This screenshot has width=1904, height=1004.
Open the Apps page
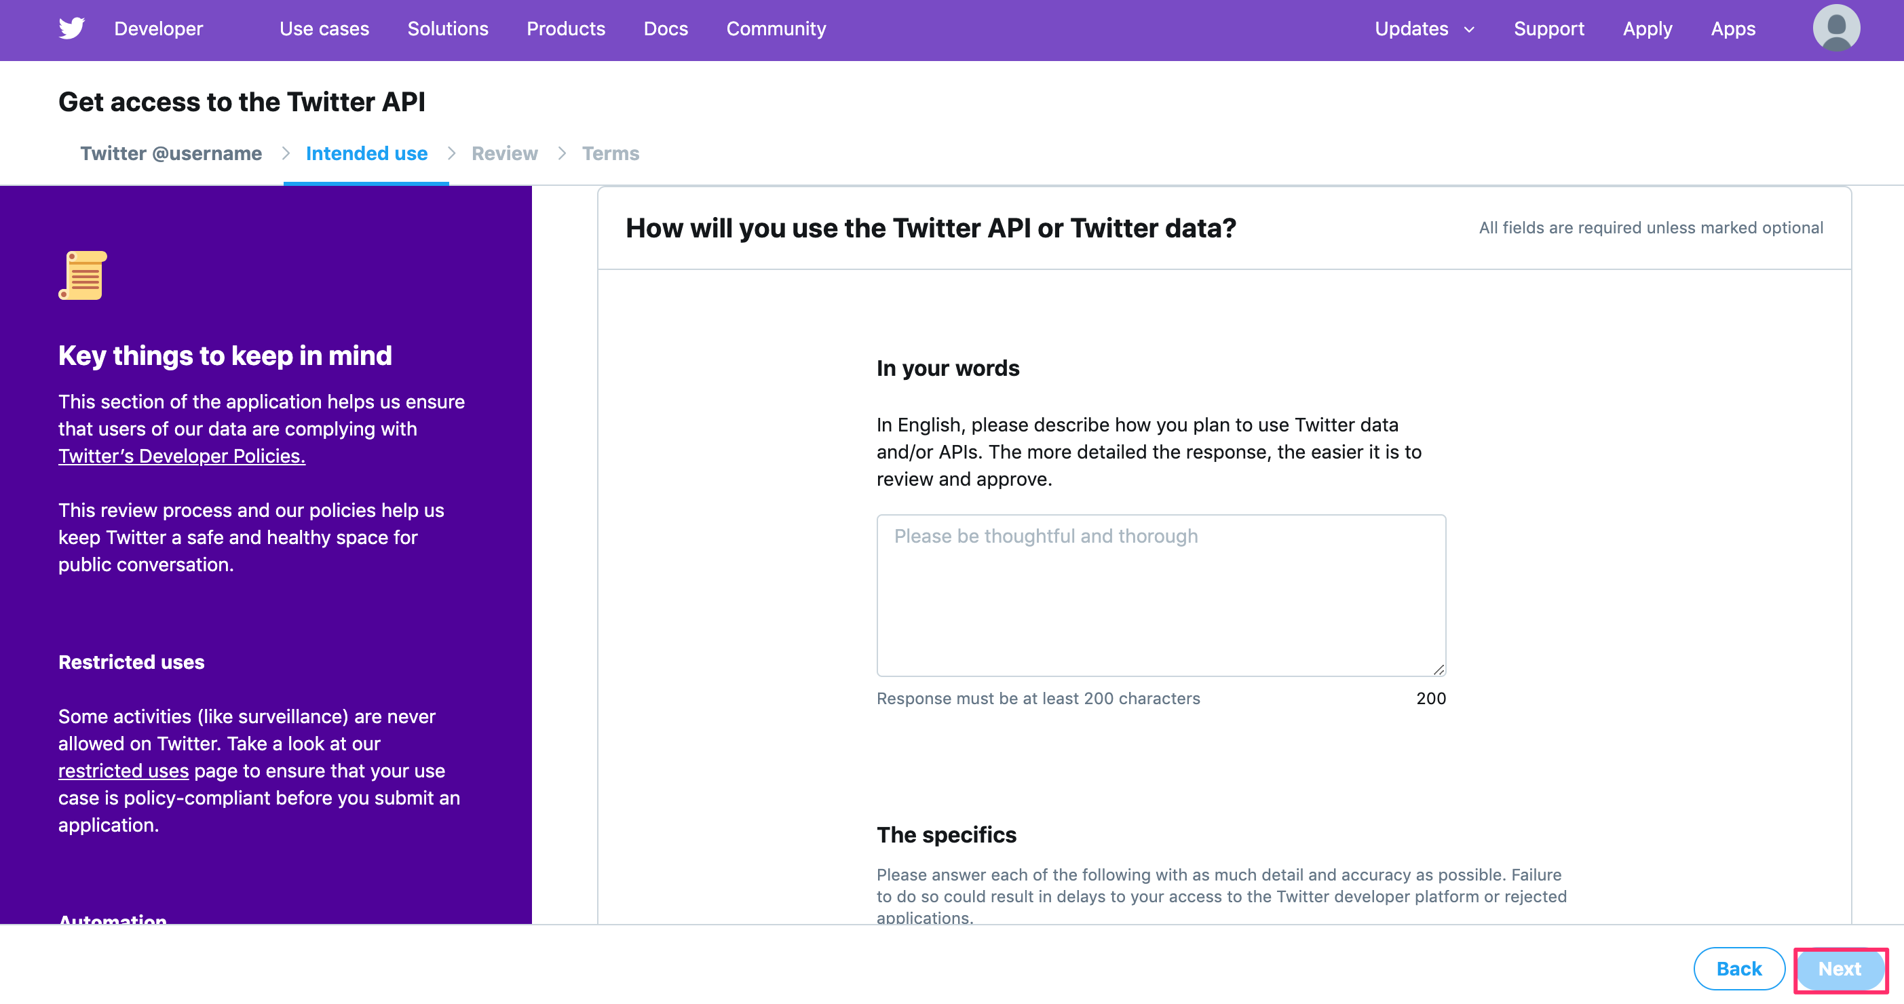tap(1732, 28)
